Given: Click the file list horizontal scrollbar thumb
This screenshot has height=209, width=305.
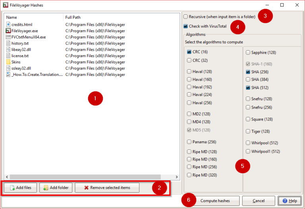Looking at the screenshot, I should click(85, 177).
